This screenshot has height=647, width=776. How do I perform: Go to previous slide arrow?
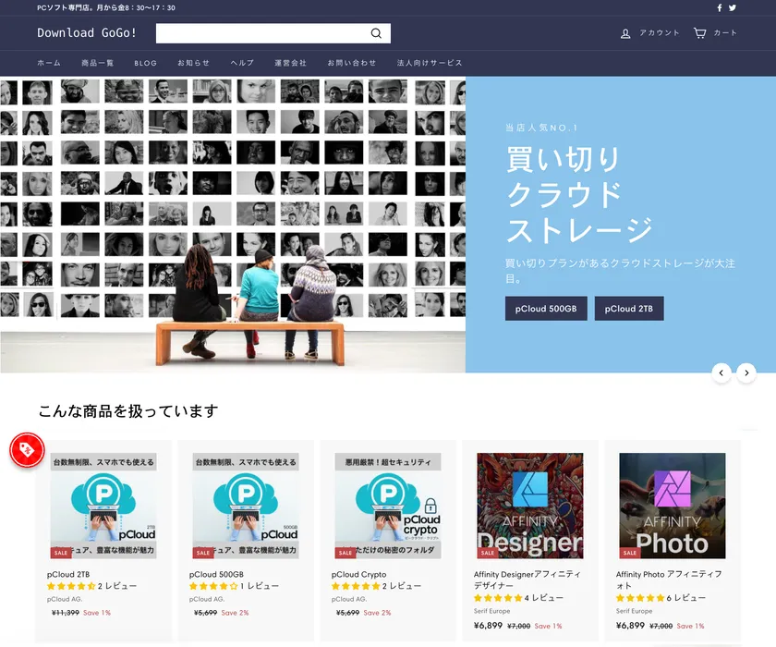pos(721,372)
